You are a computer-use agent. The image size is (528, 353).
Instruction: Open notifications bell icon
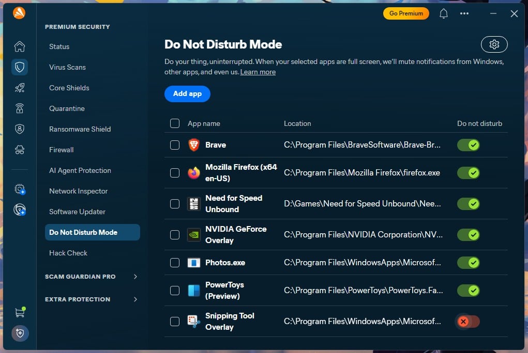[444, 13]
